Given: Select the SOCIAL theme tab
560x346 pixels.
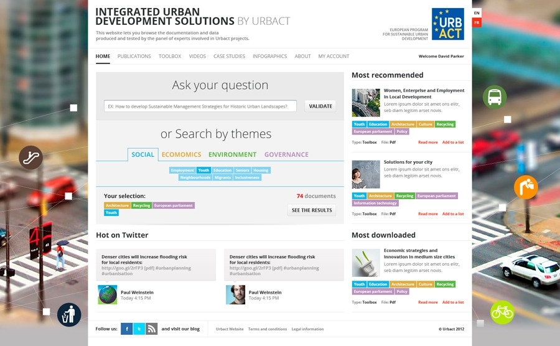Looking at the screenshot, I should 143,154.
